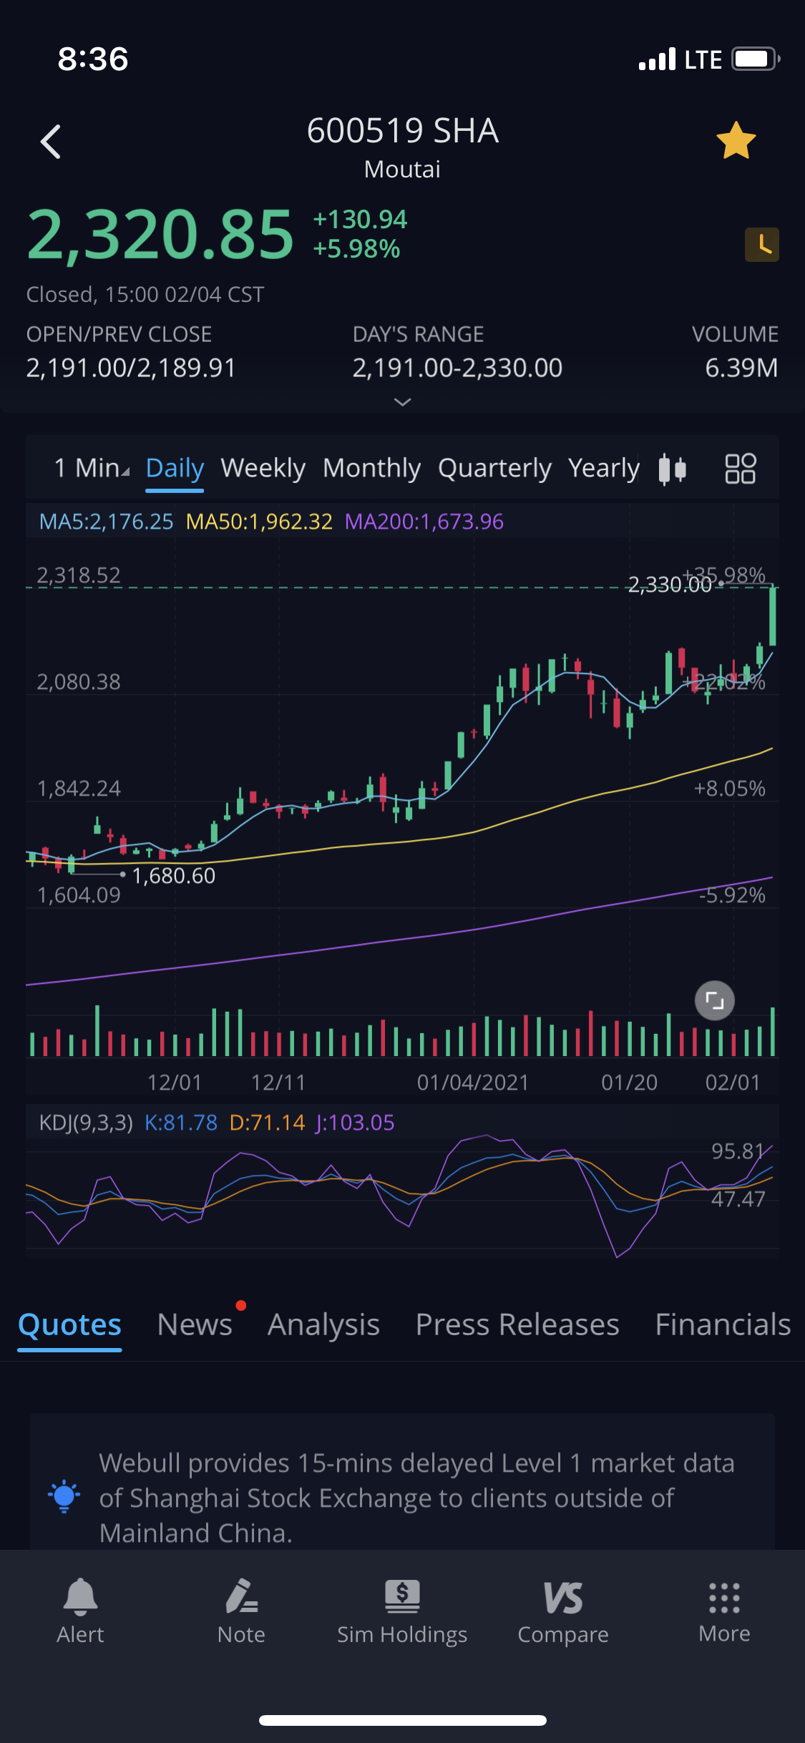Tap the back arrow icon
The height and width of the screenshot is (1743, 805).
[x=51, y=142]
